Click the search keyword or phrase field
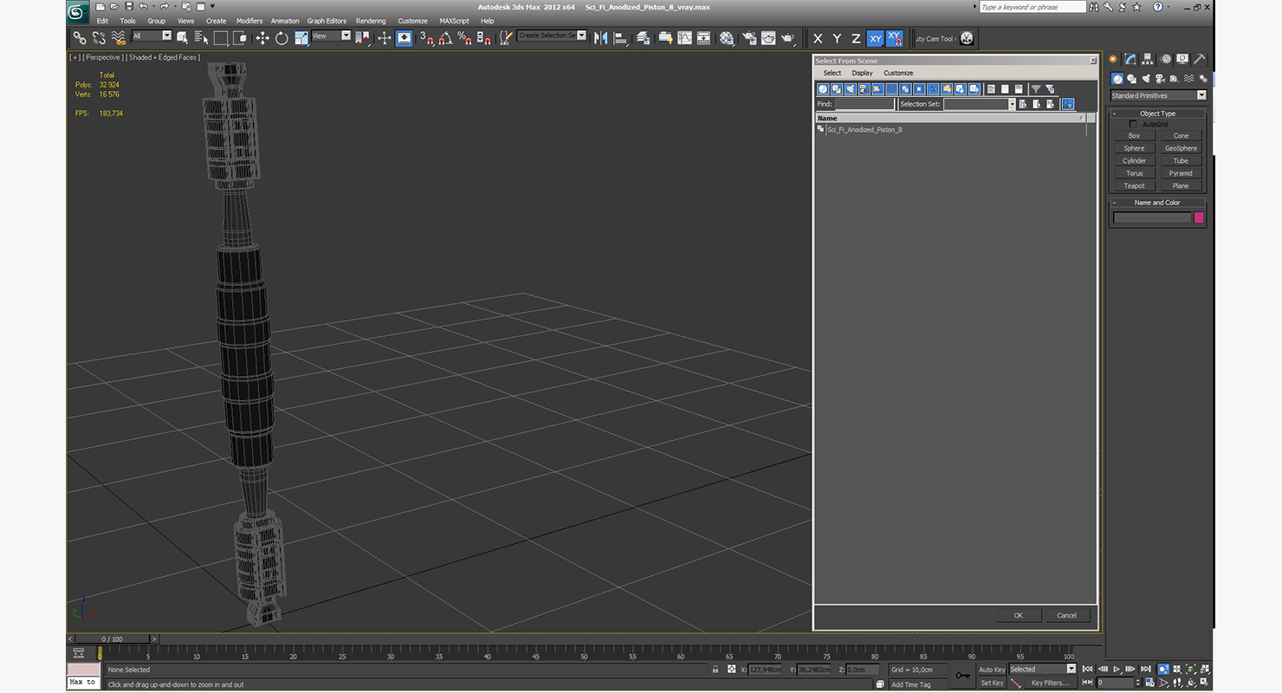1282x693 pixels. pos(1032,7)
